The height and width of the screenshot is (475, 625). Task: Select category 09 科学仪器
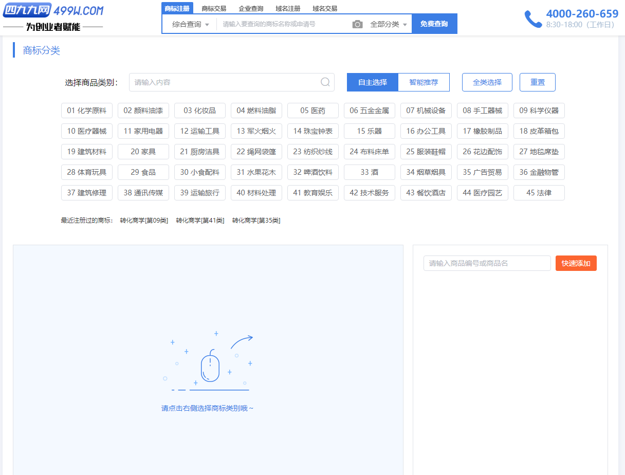(x=539, y=111)
